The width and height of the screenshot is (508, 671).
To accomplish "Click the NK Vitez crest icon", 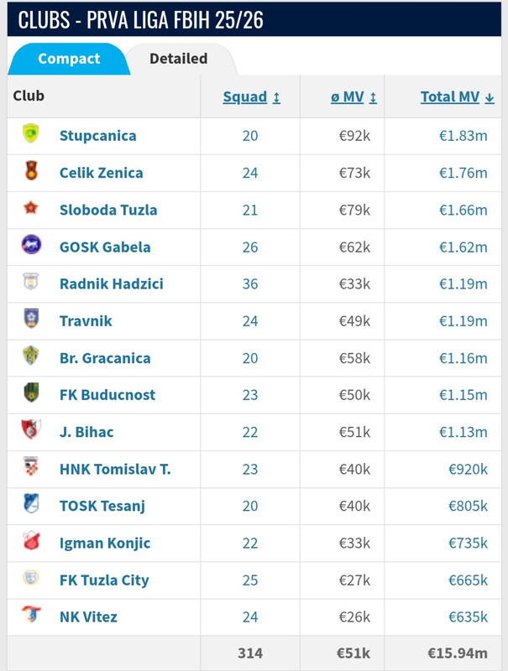I will (x=31, y=615).
